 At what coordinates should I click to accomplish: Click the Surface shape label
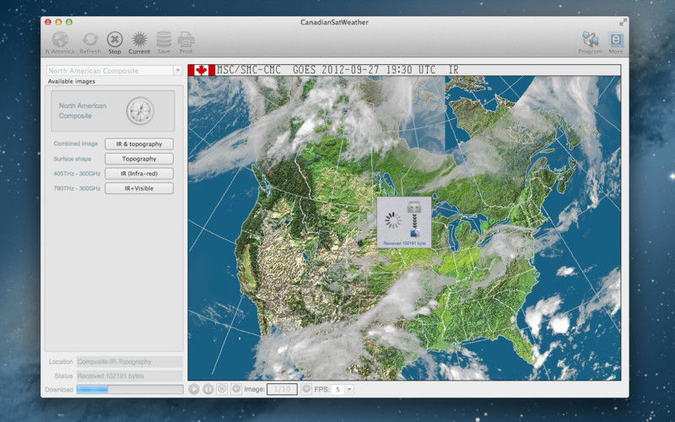click(73, 159)
